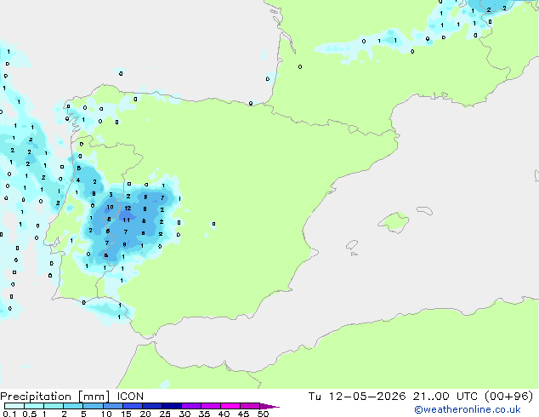Click the above-50 arrow end of legend
Viewport: 539px width, 417px height.
click(x=269, y=406)
